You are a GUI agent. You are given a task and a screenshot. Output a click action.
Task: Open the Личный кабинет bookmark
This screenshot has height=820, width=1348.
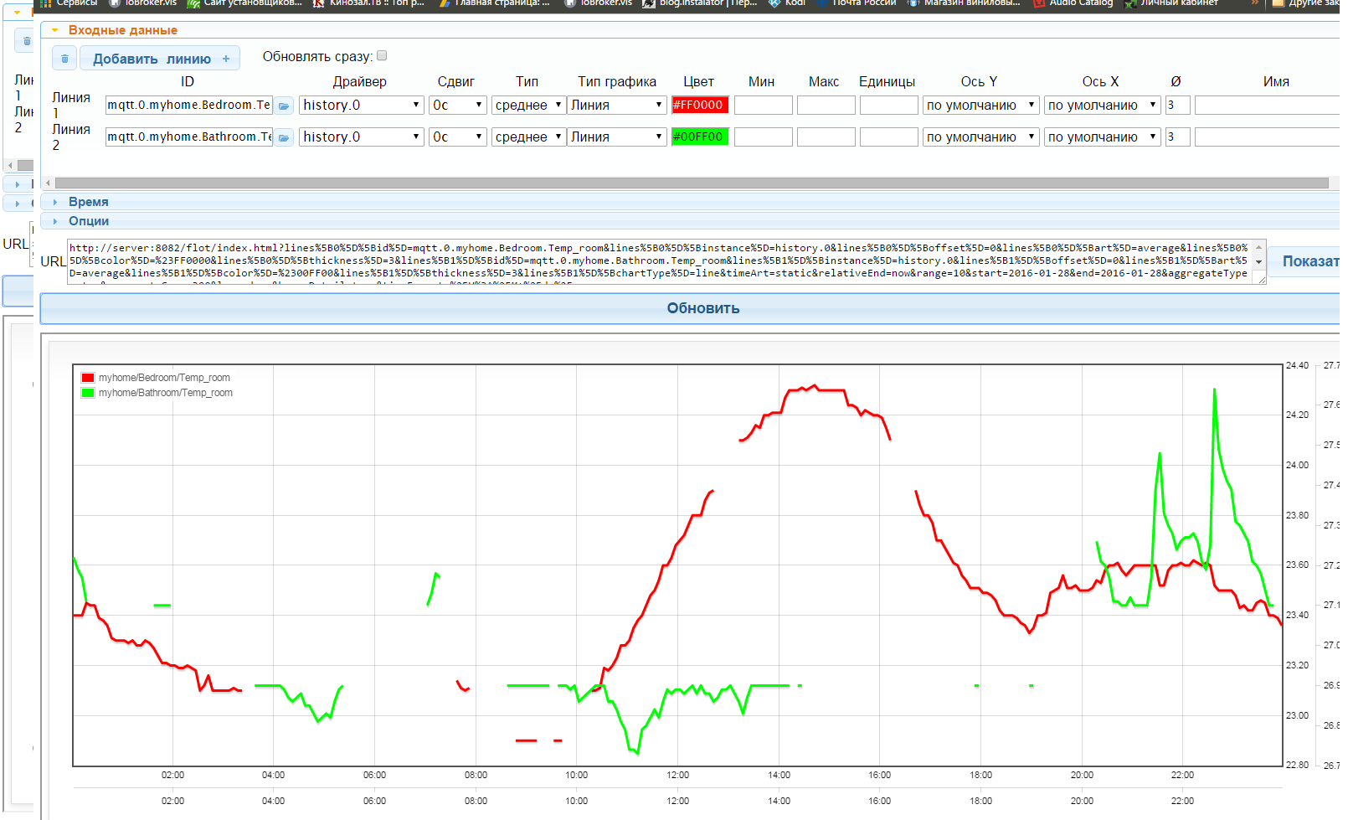coord(1172,3)
